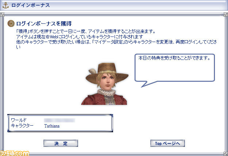Click the ログインボーナス title bar text
The image size is (228, 156).
(x=31, y=5)
